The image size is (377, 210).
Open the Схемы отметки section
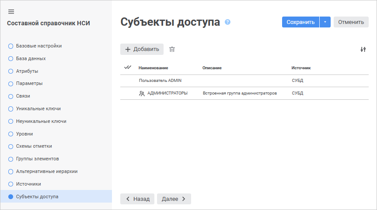pyautogui.click(x=34, y=146)
